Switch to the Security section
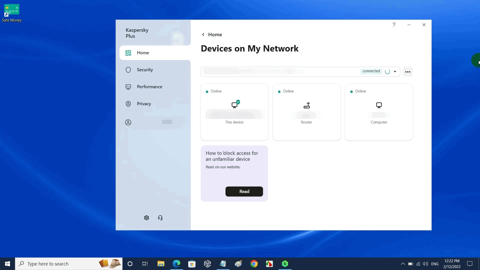480x270 pixels. [145, 70]
